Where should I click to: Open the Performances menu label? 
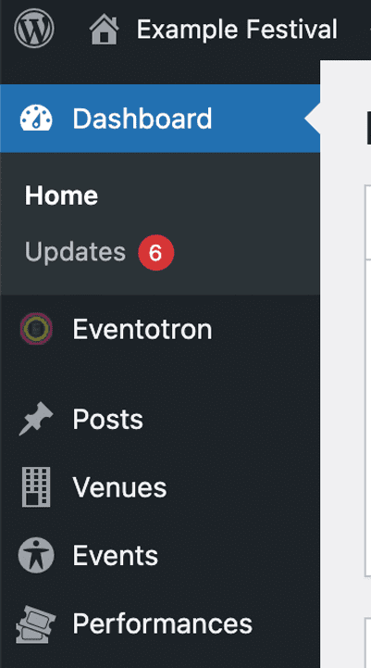coord(163,624)
